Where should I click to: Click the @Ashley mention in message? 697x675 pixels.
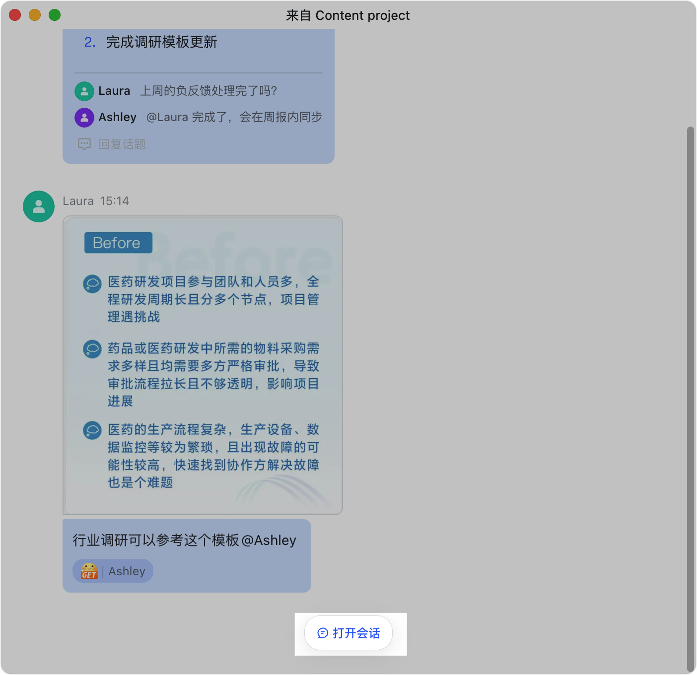pos(269,540)
